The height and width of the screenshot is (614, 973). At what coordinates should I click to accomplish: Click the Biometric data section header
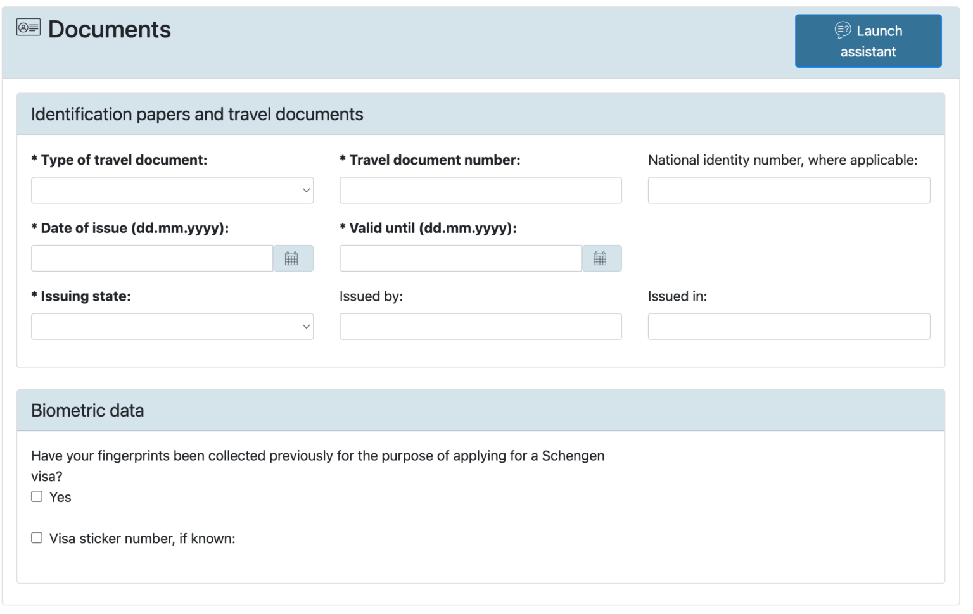[87, 410]
